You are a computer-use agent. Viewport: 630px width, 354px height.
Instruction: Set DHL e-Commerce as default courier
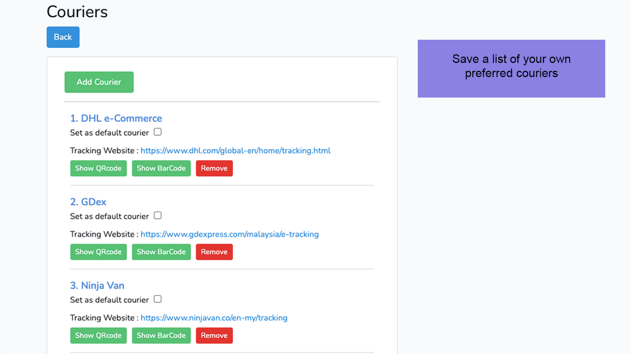tap(157, 132)
